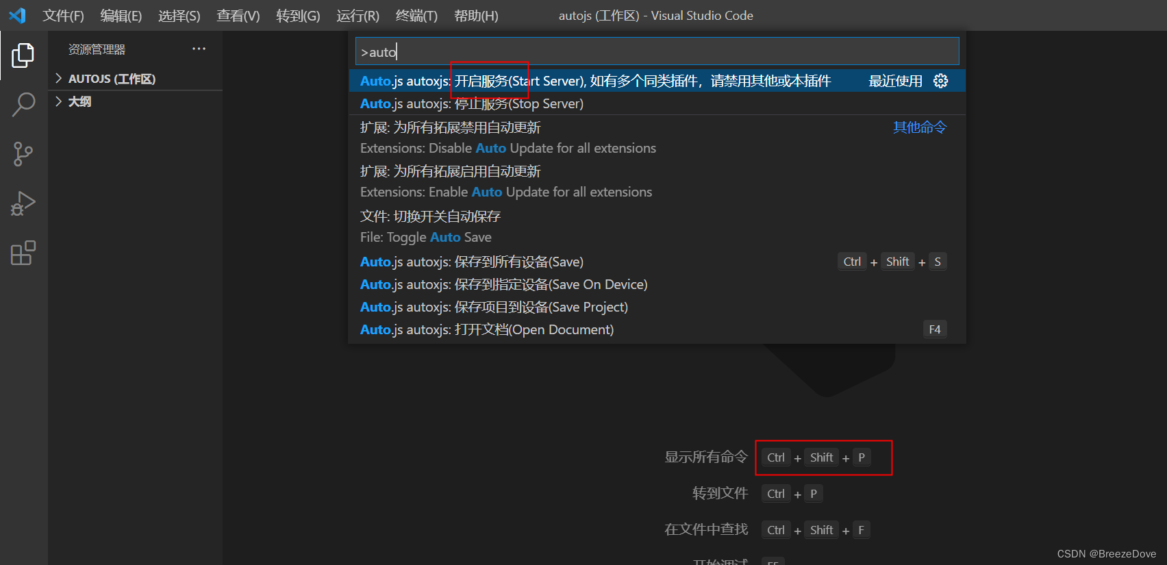Select Disable Auto Update for all extensions
Image resolution: width=1167 pixels, height=565 pixels.
click(x=657, y=138)
